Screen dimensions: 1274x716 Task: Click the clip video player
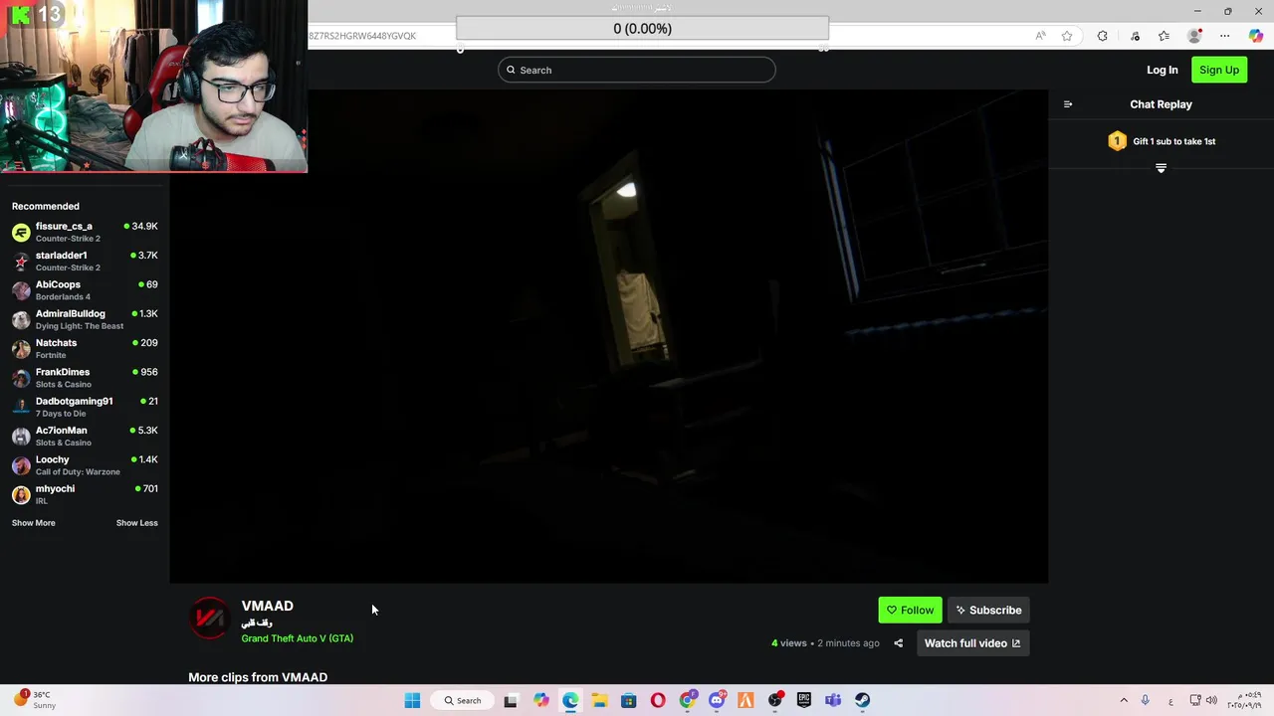coord(608,336)
